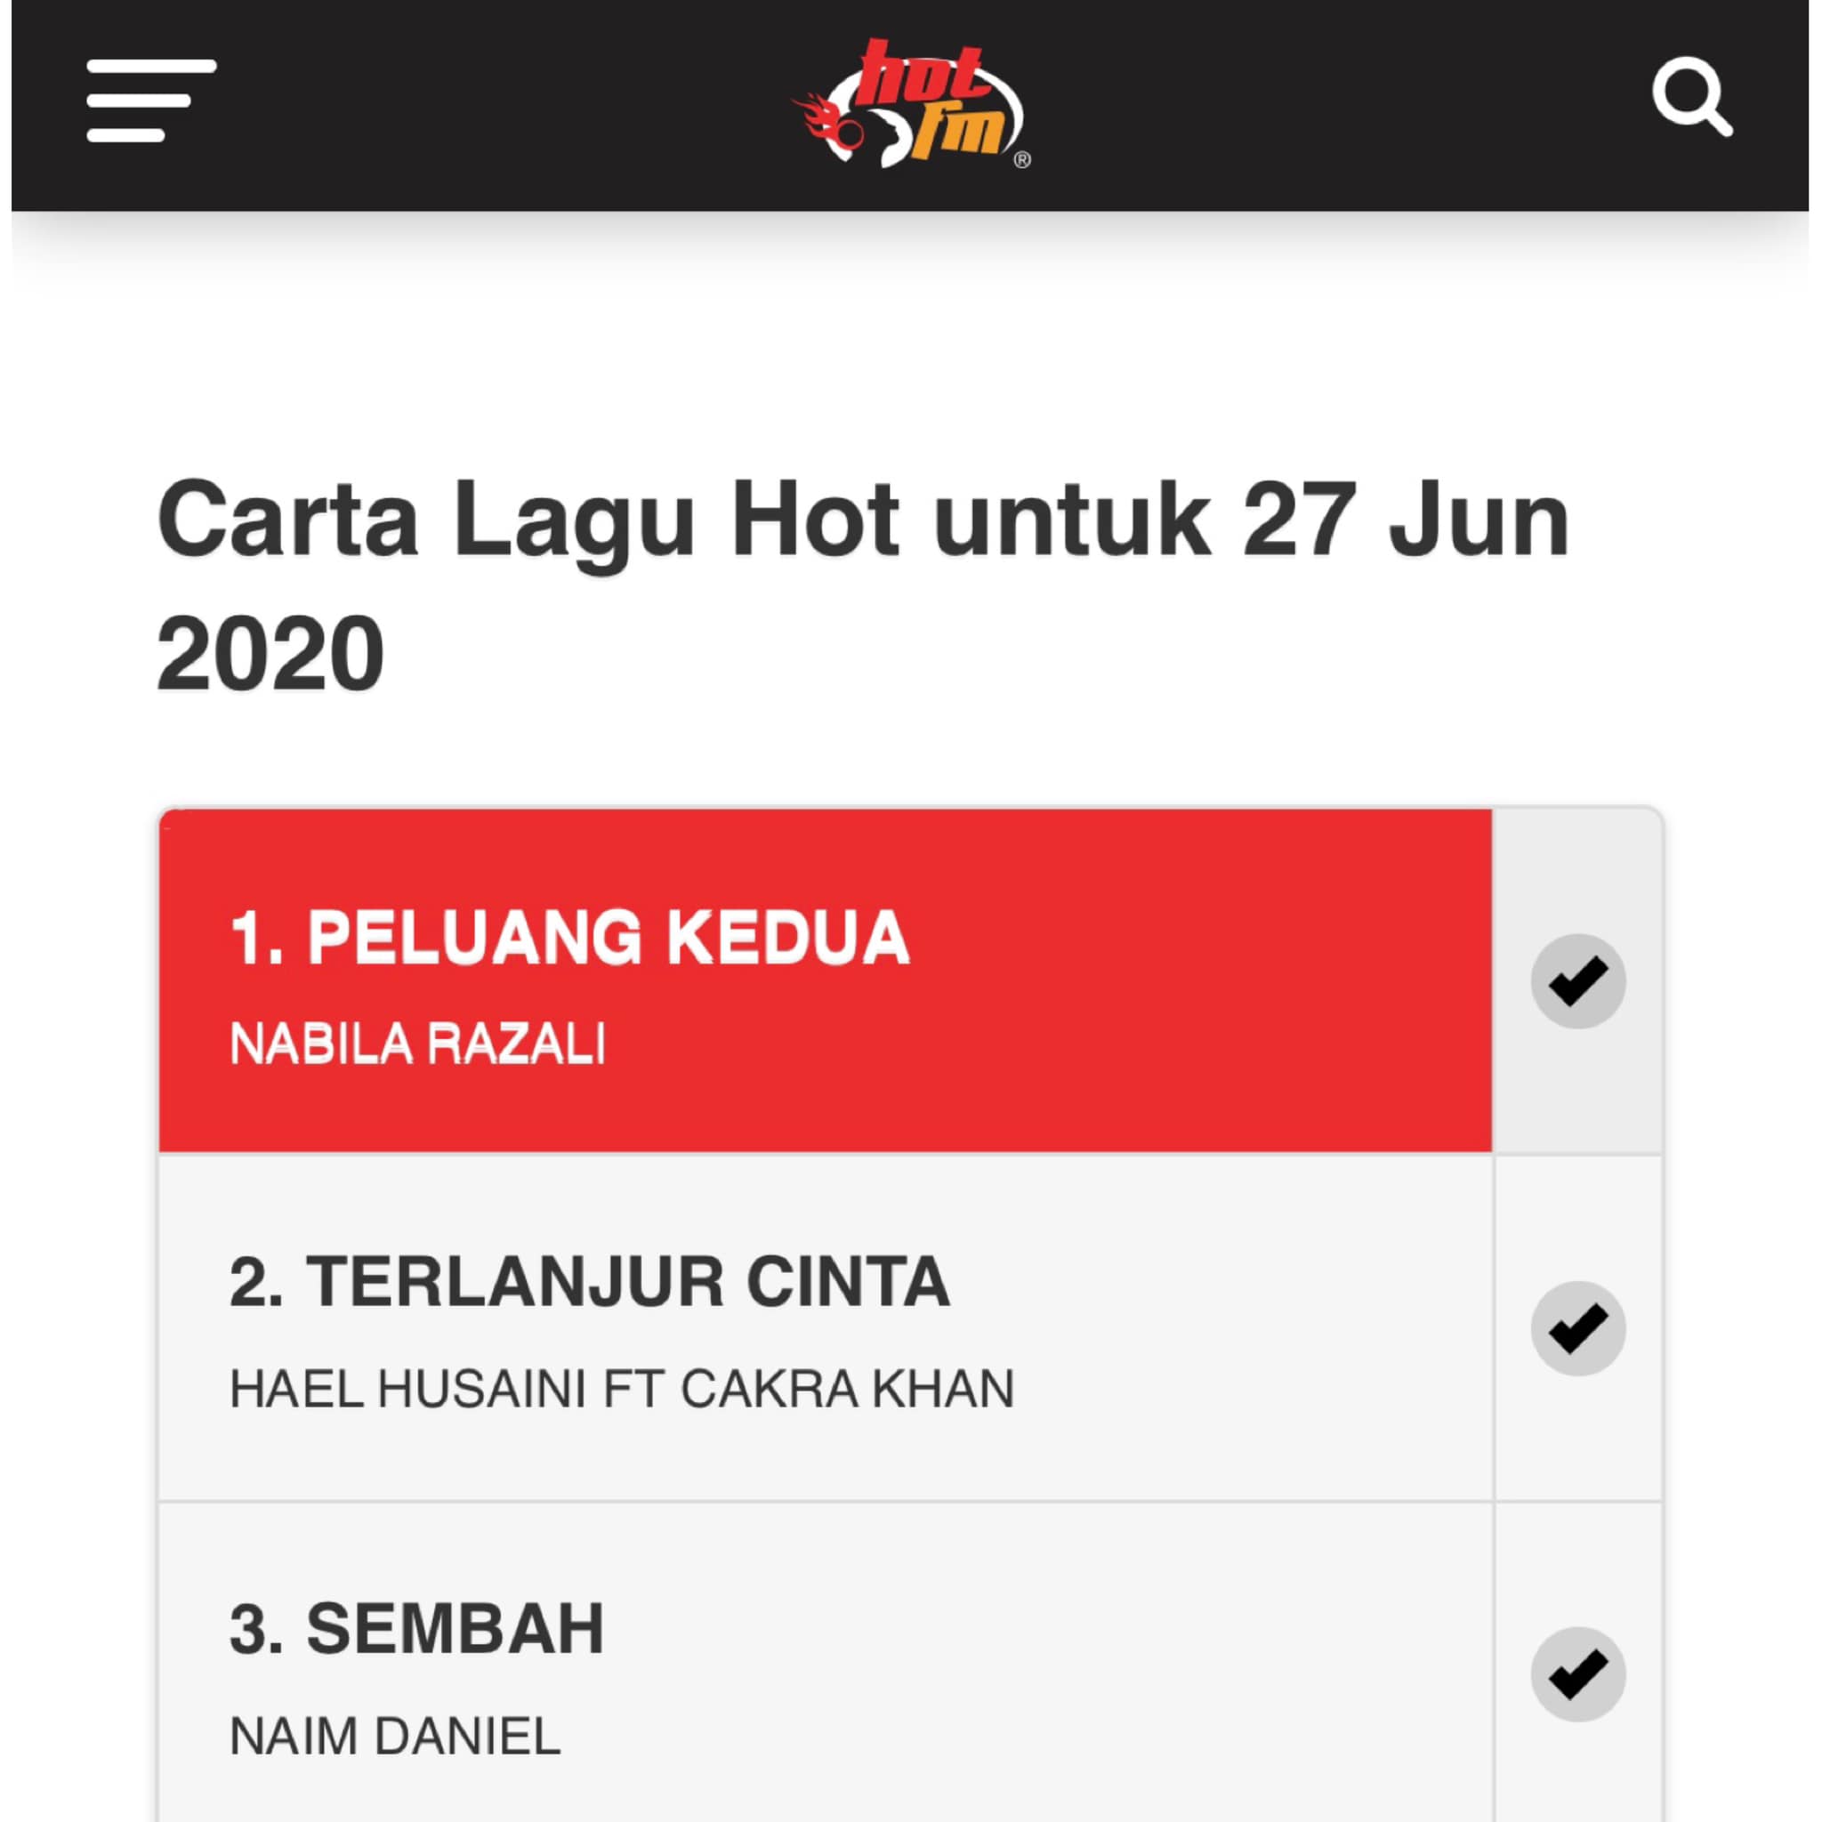This screenshot has width=1822, height=1822.
Task: Toggle checkmark for Peluang Kedua
Action: coord(1577,980)
